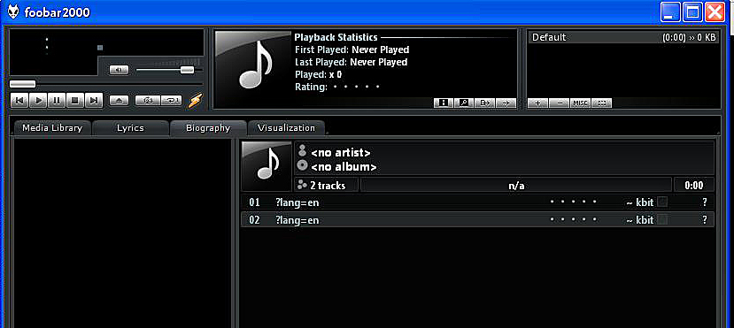Viewport: 734px width, 328px height.
Task: Click the export arrow-from-box button
Action: 484,103
